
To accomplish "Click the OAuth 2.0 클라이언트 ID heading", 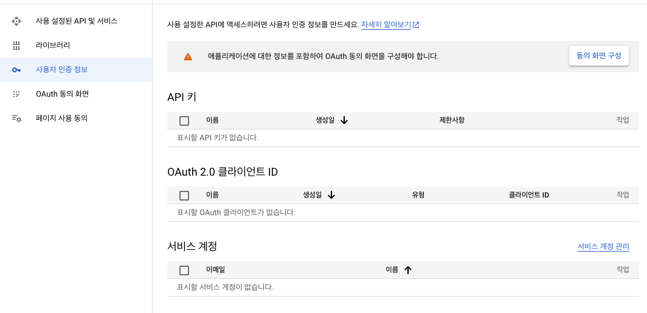I will tap(223, 172).
